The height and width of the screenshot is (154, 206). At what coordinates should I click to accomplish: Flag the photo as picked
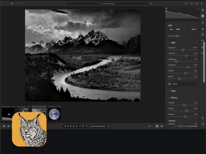[x=83, y=126]
